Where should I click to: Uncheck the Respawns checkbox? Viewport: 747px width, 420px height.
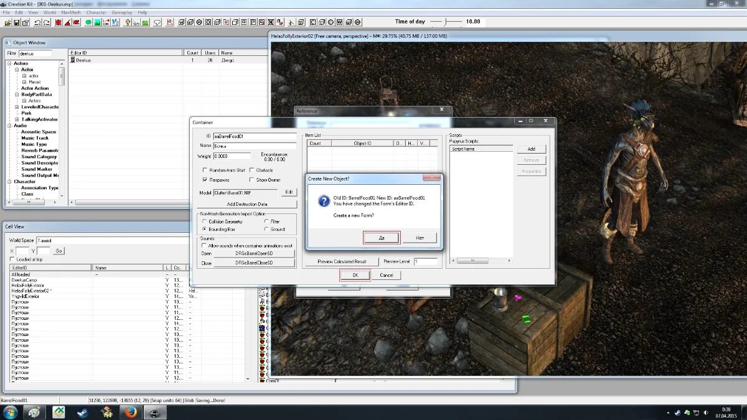pos(205,180)
